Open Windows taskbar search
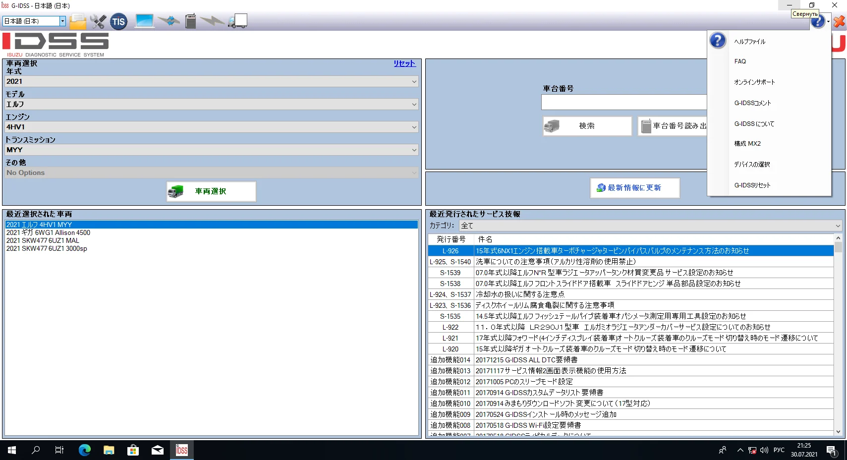Image resolution: width=847 pixels, height=460 pixels. pyautogui.click(x=36, y=450)
